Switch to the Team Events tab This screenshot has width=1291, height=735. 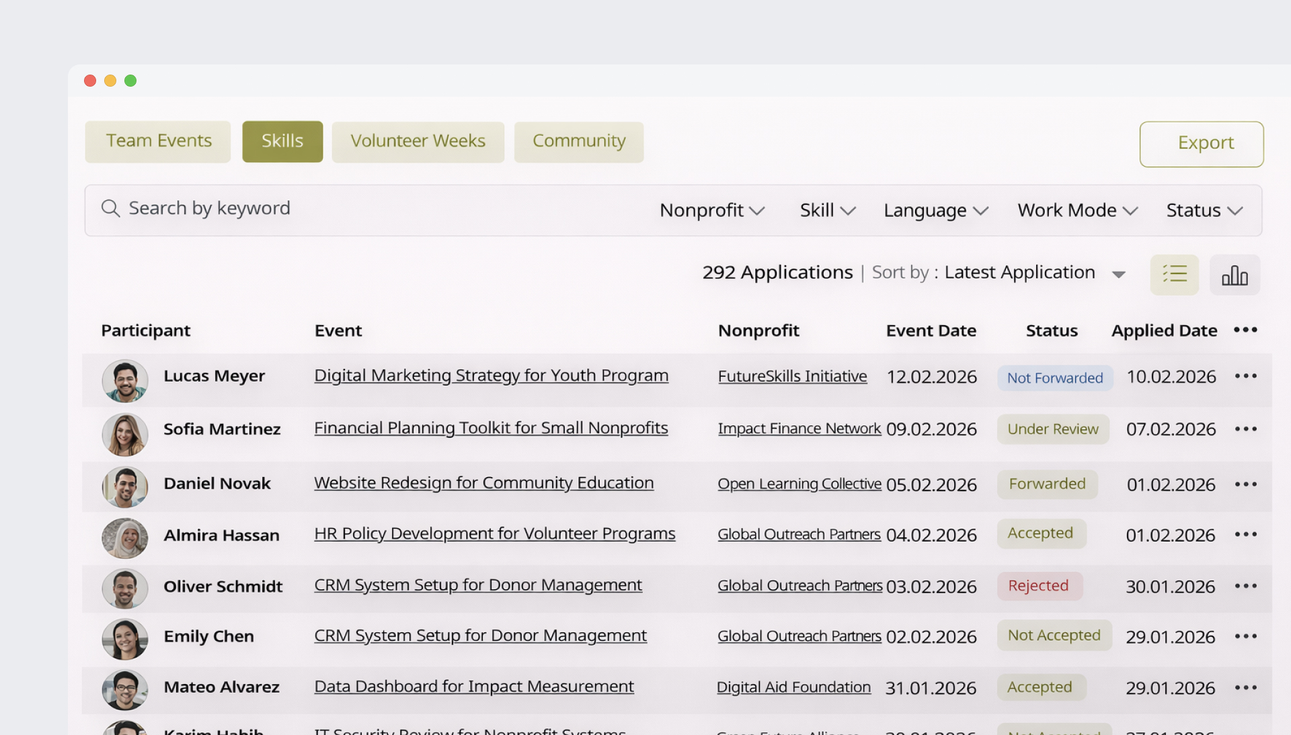point(158,141)
